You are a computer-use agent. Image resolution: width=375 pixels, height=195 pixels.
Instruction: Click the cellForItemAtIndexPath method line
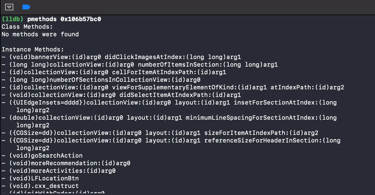coord(114,72)
